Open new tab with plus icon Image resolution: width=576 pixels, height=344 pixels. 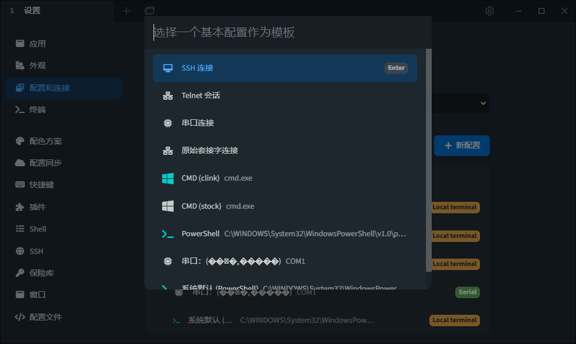(x=126, y=11)
